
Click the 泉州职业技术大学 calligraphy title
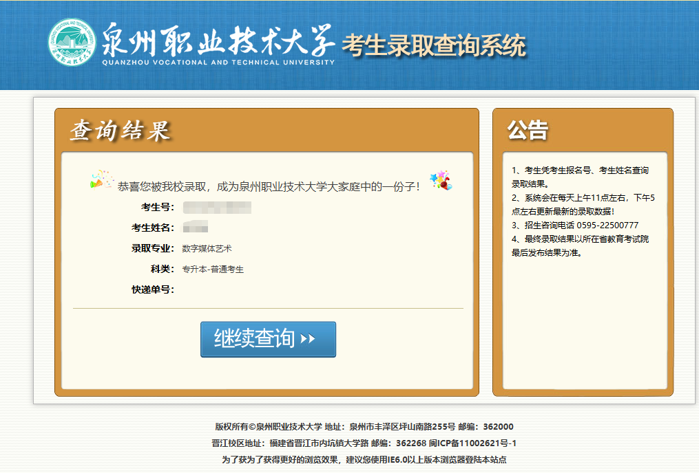click(218, 40)
